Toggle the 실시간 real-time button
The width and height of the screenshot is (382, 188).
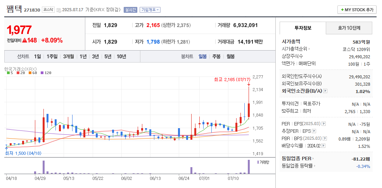click(131, 10)
